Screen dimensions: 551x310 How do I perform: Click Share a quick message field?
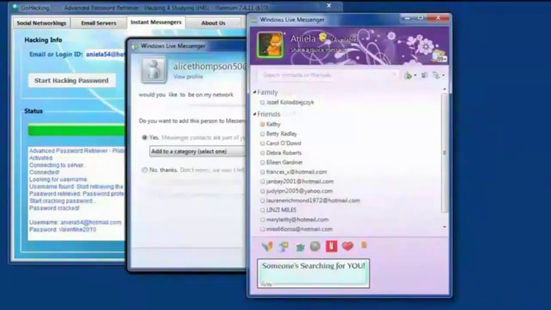[318, 50]
